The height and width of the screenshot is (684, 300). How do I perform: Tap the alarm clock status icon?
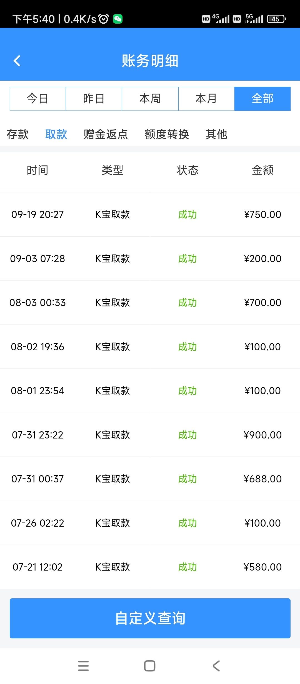coord(104,19)
